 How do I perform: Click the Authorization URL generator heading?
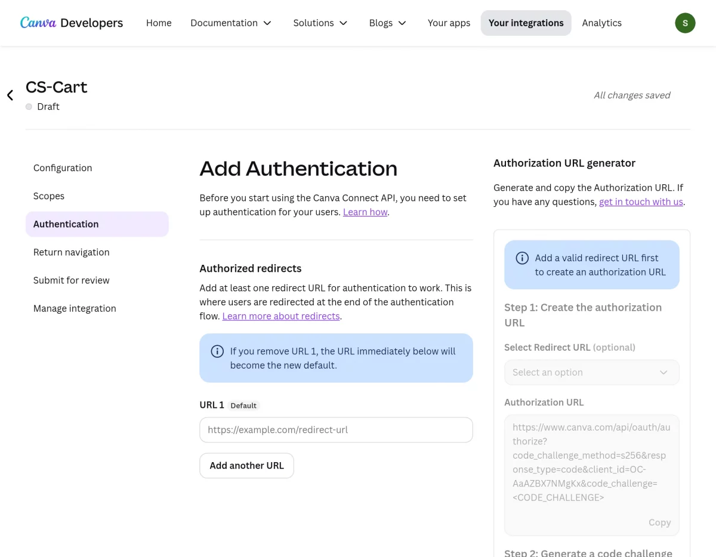point(564,163)
